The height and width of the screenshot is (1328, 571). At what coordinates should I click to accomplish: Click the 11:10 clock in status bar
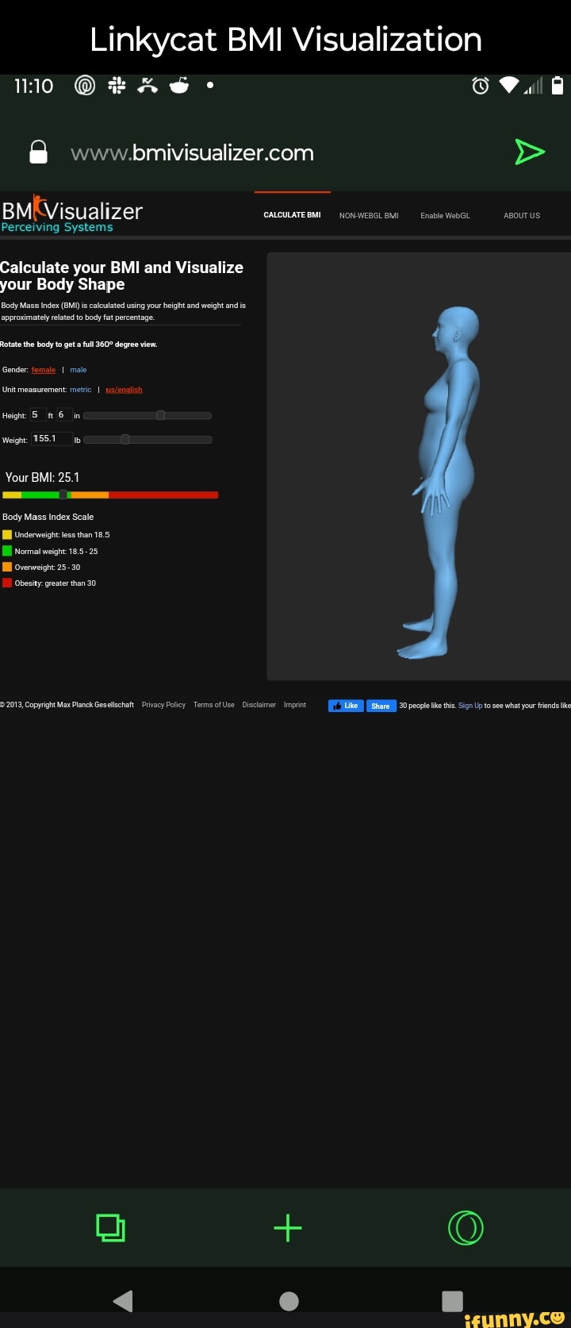tap(34, 86)
